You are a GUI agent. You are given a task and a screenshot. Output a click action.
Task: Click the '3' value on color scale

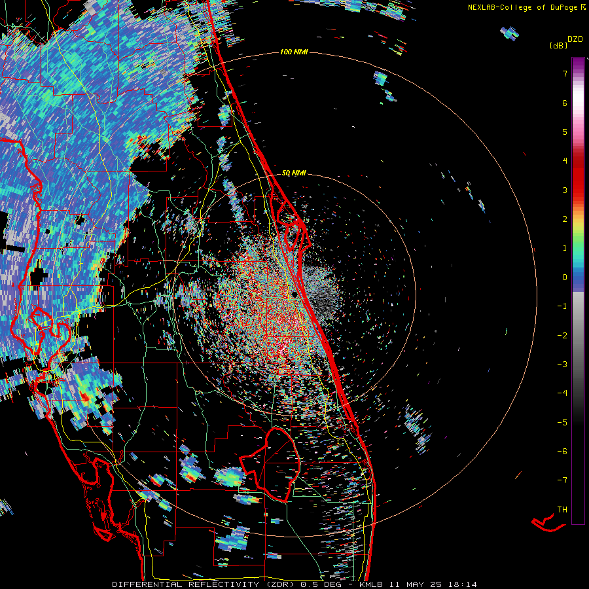(565, 190)
